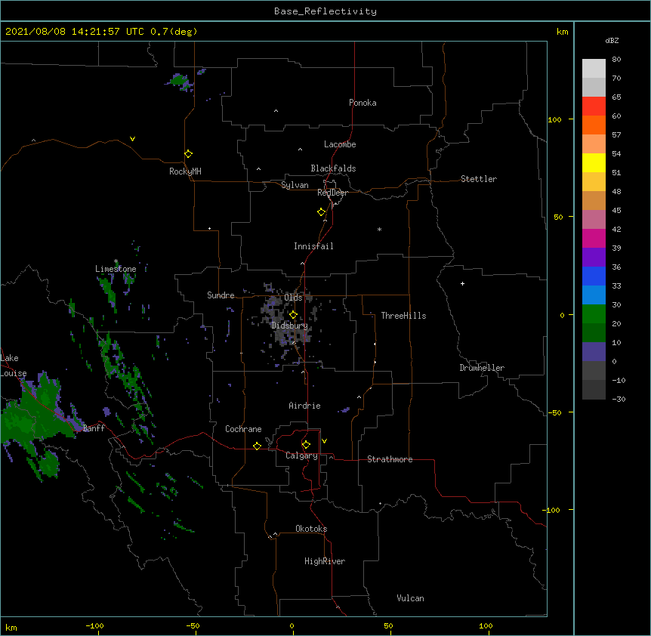Click the Ponoka city label
Image resolution: width=651 pixels, height=636 pixels.
[x=363, y=103]
